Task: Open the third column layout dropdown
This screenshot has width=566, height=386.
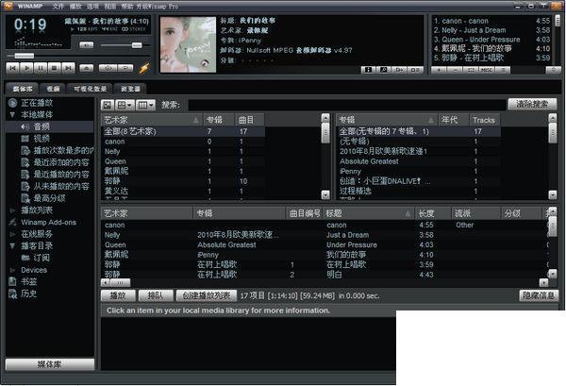Action: point(146,105)
